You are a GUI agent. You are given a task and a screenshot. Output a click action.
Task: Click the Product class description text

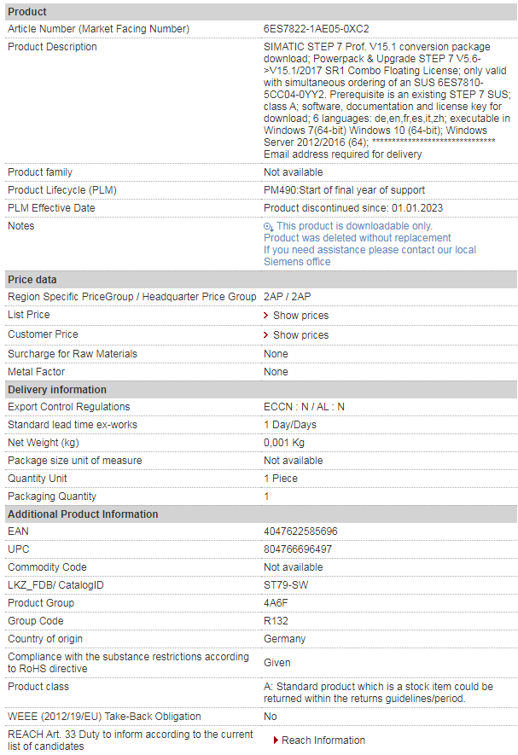(378, 693)
